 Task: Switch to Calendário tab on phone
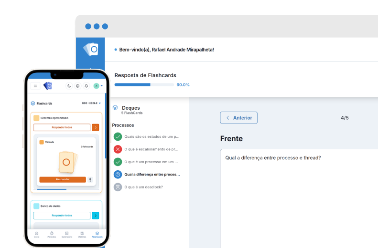[67, 234]
